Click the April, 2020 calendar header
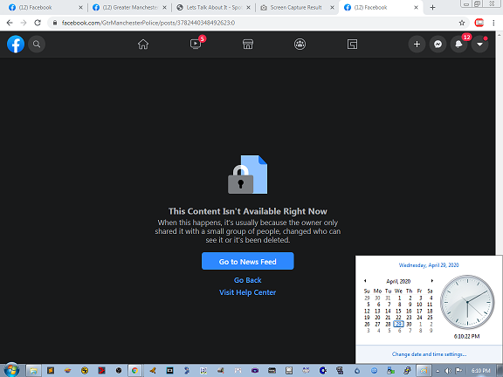Screen dimensions: 503x377 (x=398, y=281)
